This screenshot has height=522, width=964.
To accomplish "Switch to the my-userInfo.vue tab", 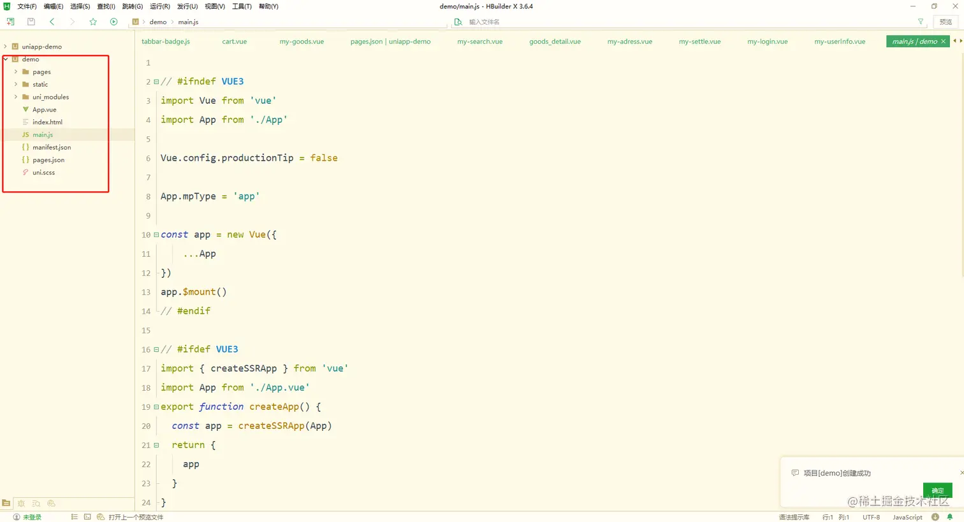I will point(840,41).
